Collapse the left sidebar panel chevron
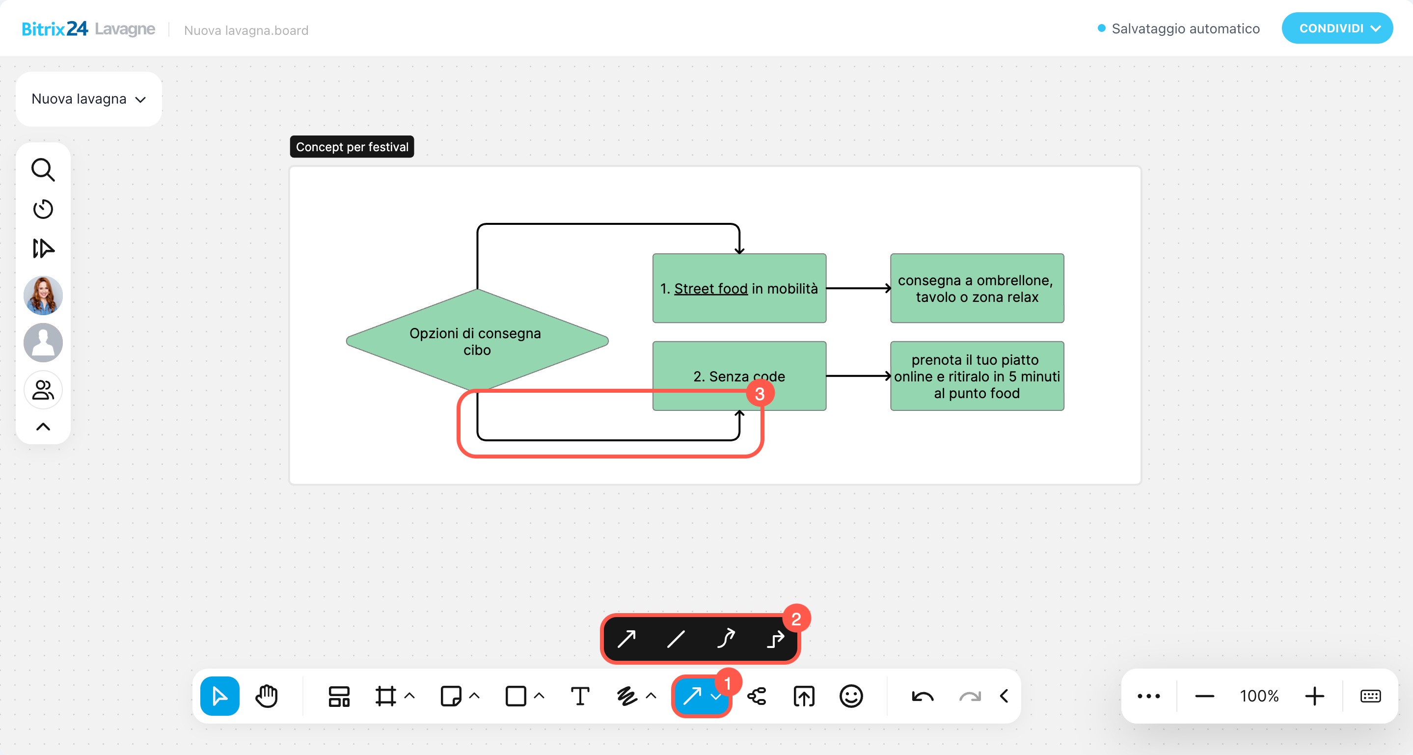The height and width of the screenshot is (755, 1413). click(x=43, y=427)
